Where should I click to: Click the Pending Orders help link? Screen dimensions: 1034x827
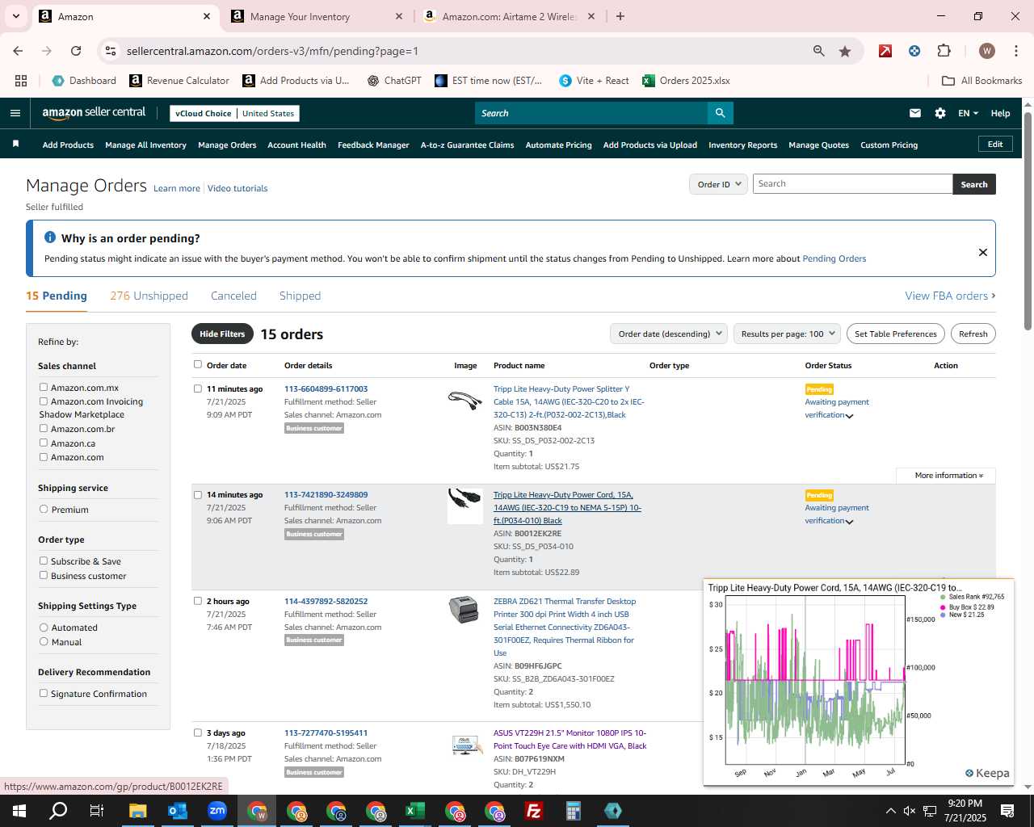(834, 258)
